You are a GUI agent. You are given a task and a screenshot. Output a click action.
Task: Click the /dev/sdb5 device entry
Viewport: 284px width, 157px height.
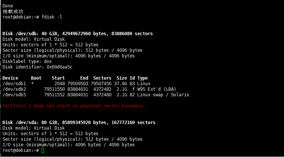tap(14, 95)
